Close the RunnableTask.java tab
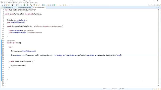The width and height of the screenshot is (161, 90). click(x=45, y=7)
